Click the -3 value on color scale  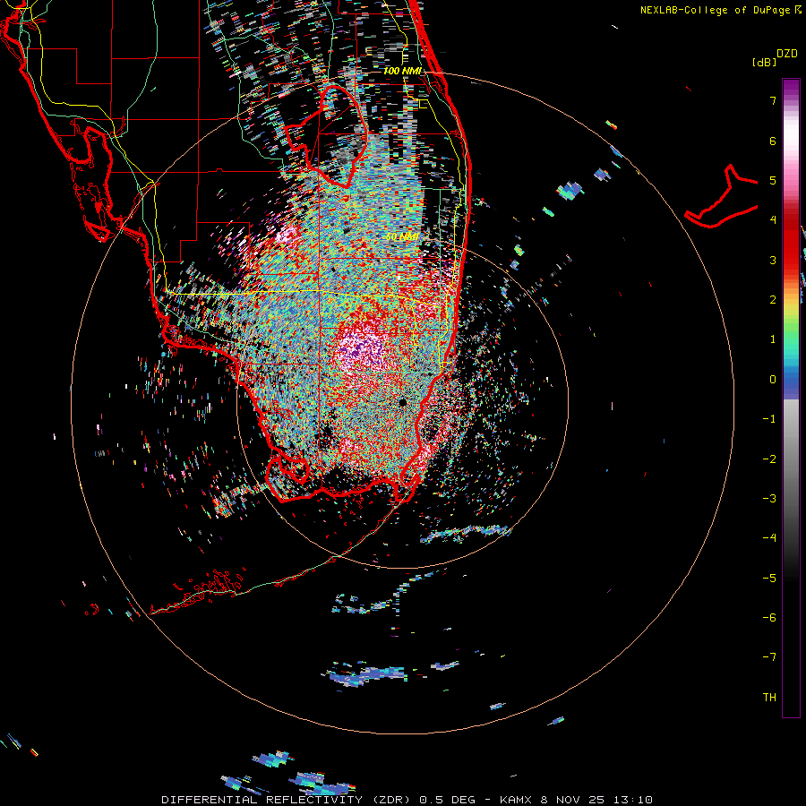[x=769, y=499]
